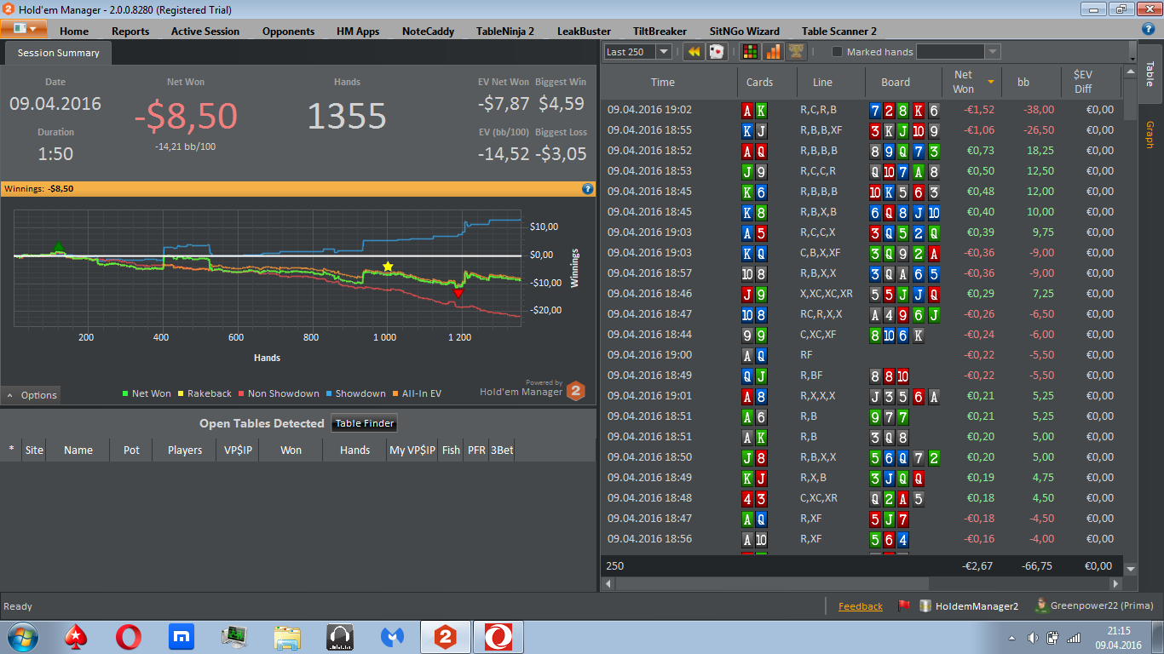Click the Time column header
The height and width of the screenshot is (654, 1164).
669,83
